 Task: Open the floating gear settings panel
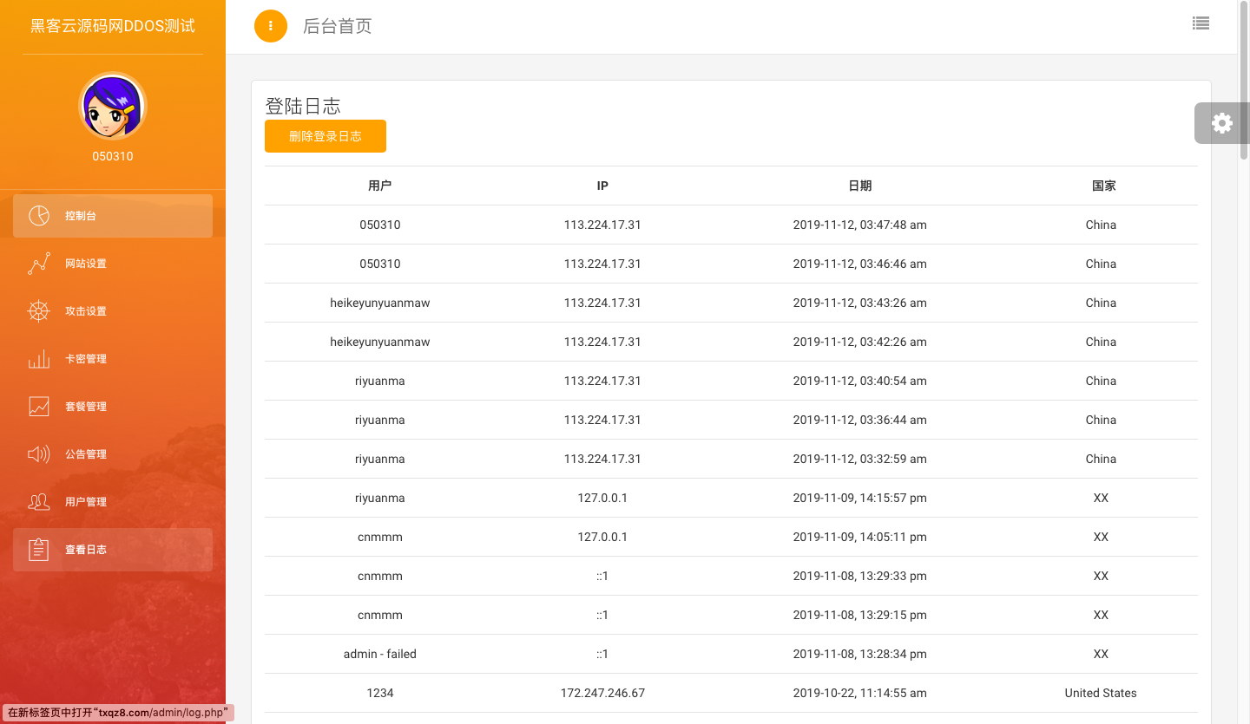coord(1221,123)
